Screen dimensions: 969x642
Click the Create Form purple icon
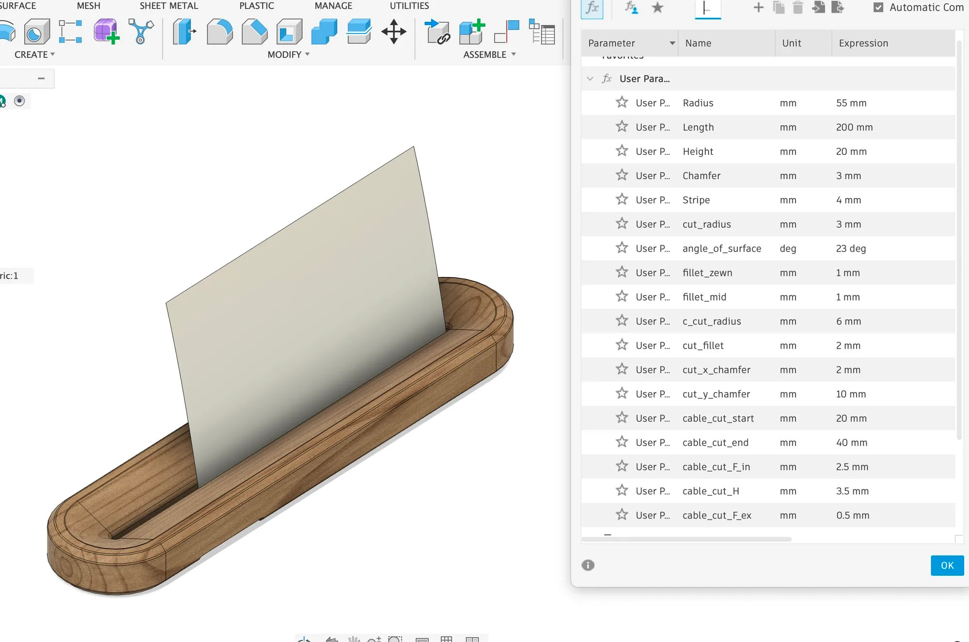pyautogui.click(x=107, y=32)
